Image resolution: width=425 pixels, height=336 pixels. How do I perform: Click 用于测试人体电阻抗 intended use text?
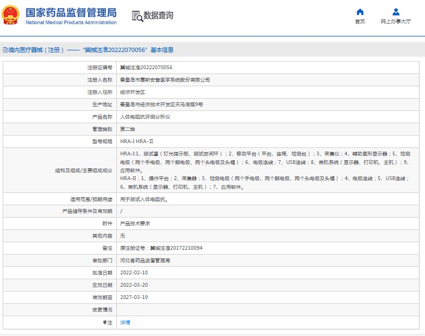(144, 199)
